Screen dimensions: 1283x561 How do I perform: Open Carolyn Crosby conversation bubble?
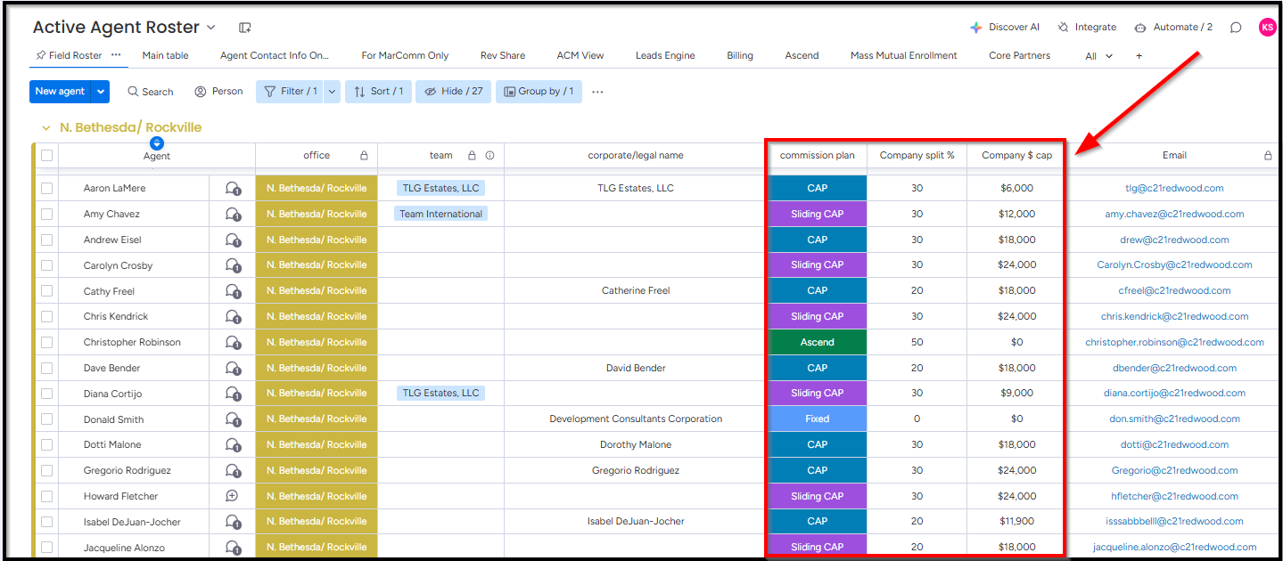[x=233, y=265]
